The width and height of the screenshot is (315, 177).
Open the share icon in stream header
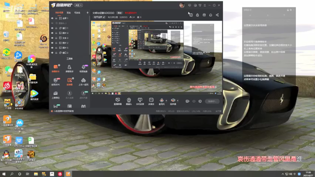[217, 15]
